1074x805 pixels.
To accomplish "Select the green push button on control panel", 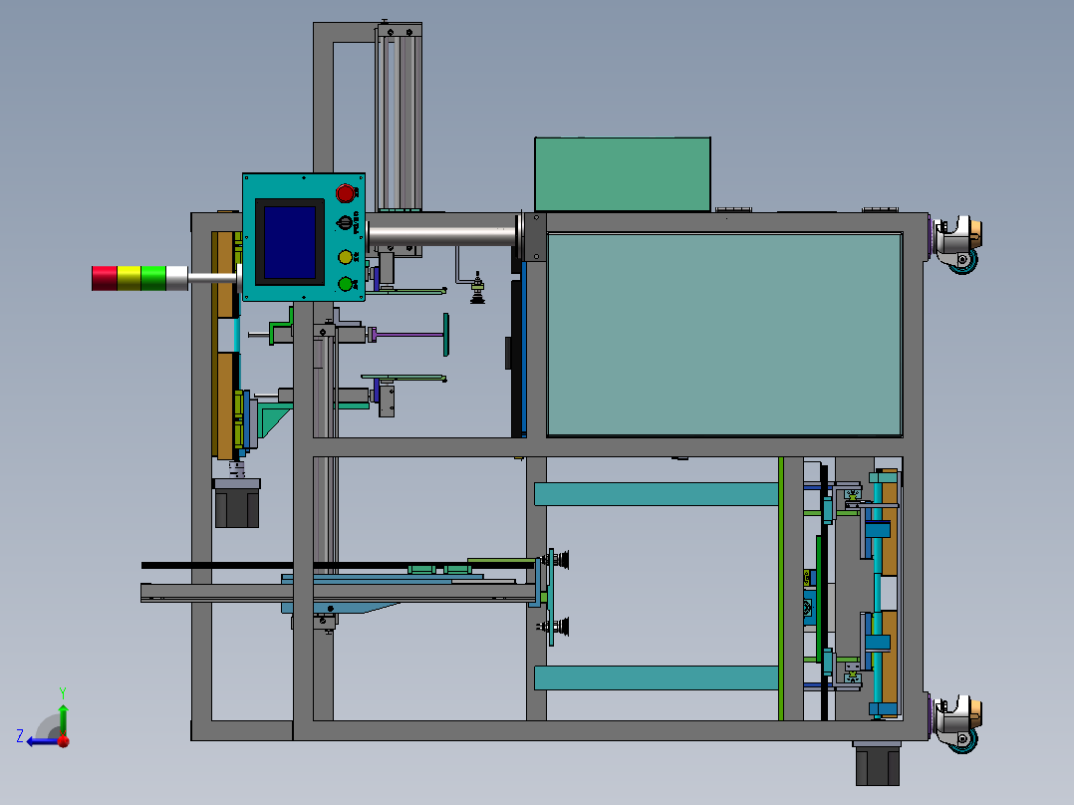I will click(x=345, y=284).
